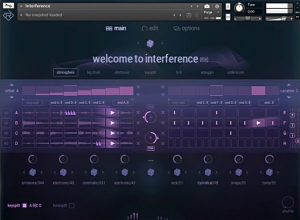Choose the arpeggio preset button
The image size is (300, 220).
[x=206, y=72]
